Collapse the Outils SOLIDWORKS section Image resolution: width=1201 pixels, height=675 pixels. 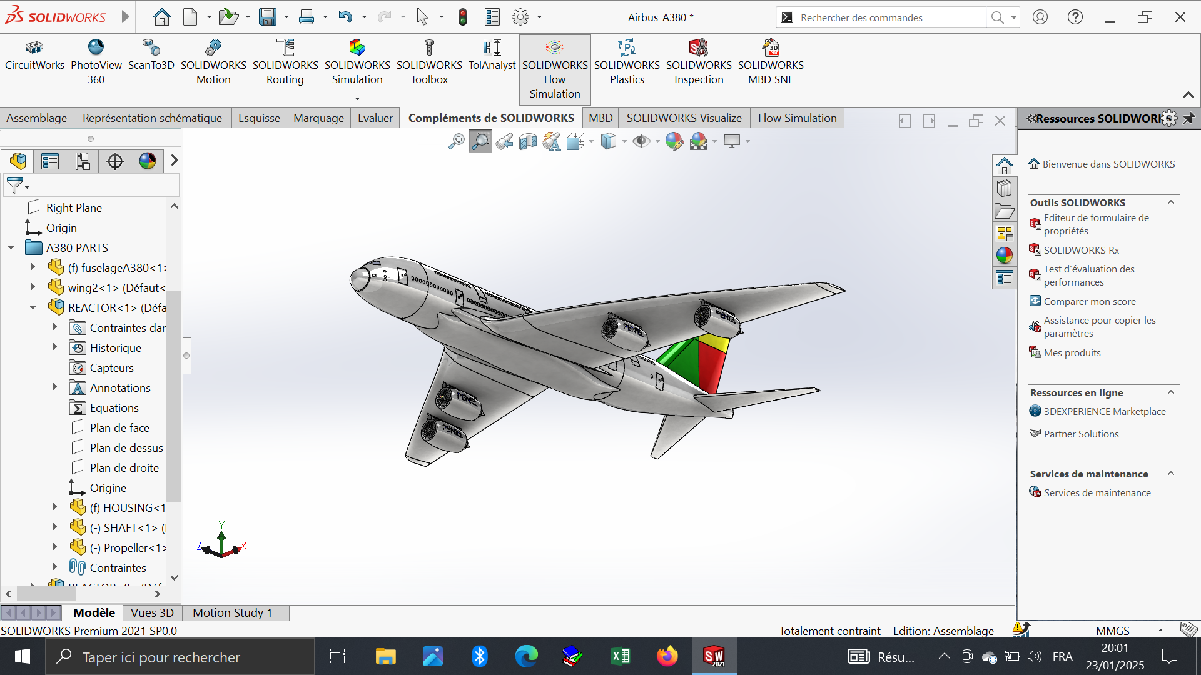point(1170,202)
